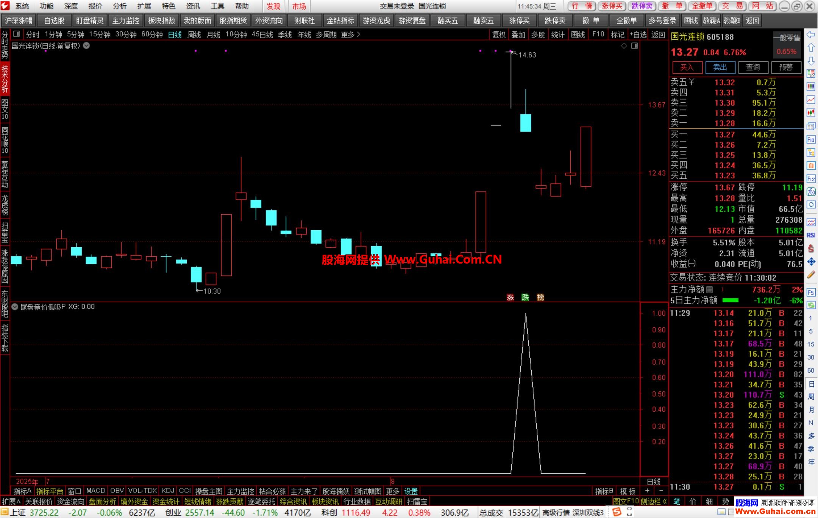
Task: Click the blue four-way move arrows icon
Action: 811,262
